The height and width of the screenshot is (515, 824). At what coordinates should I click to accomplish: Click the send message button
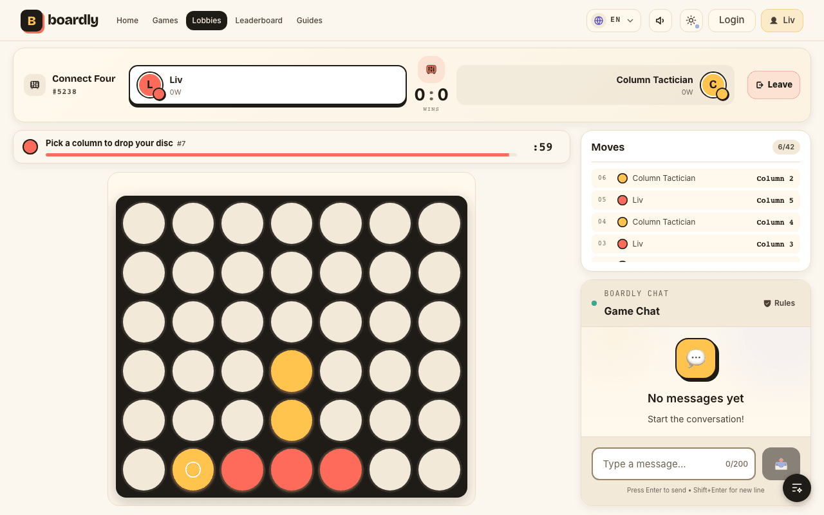pos(781,464)
